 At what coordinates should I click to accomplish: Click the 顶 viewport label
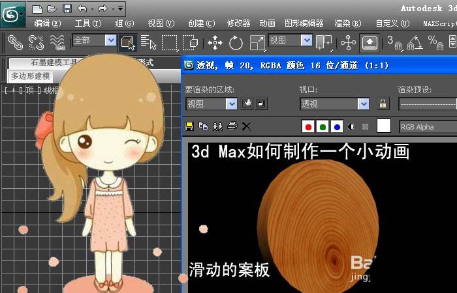click(x=30, y=91)
